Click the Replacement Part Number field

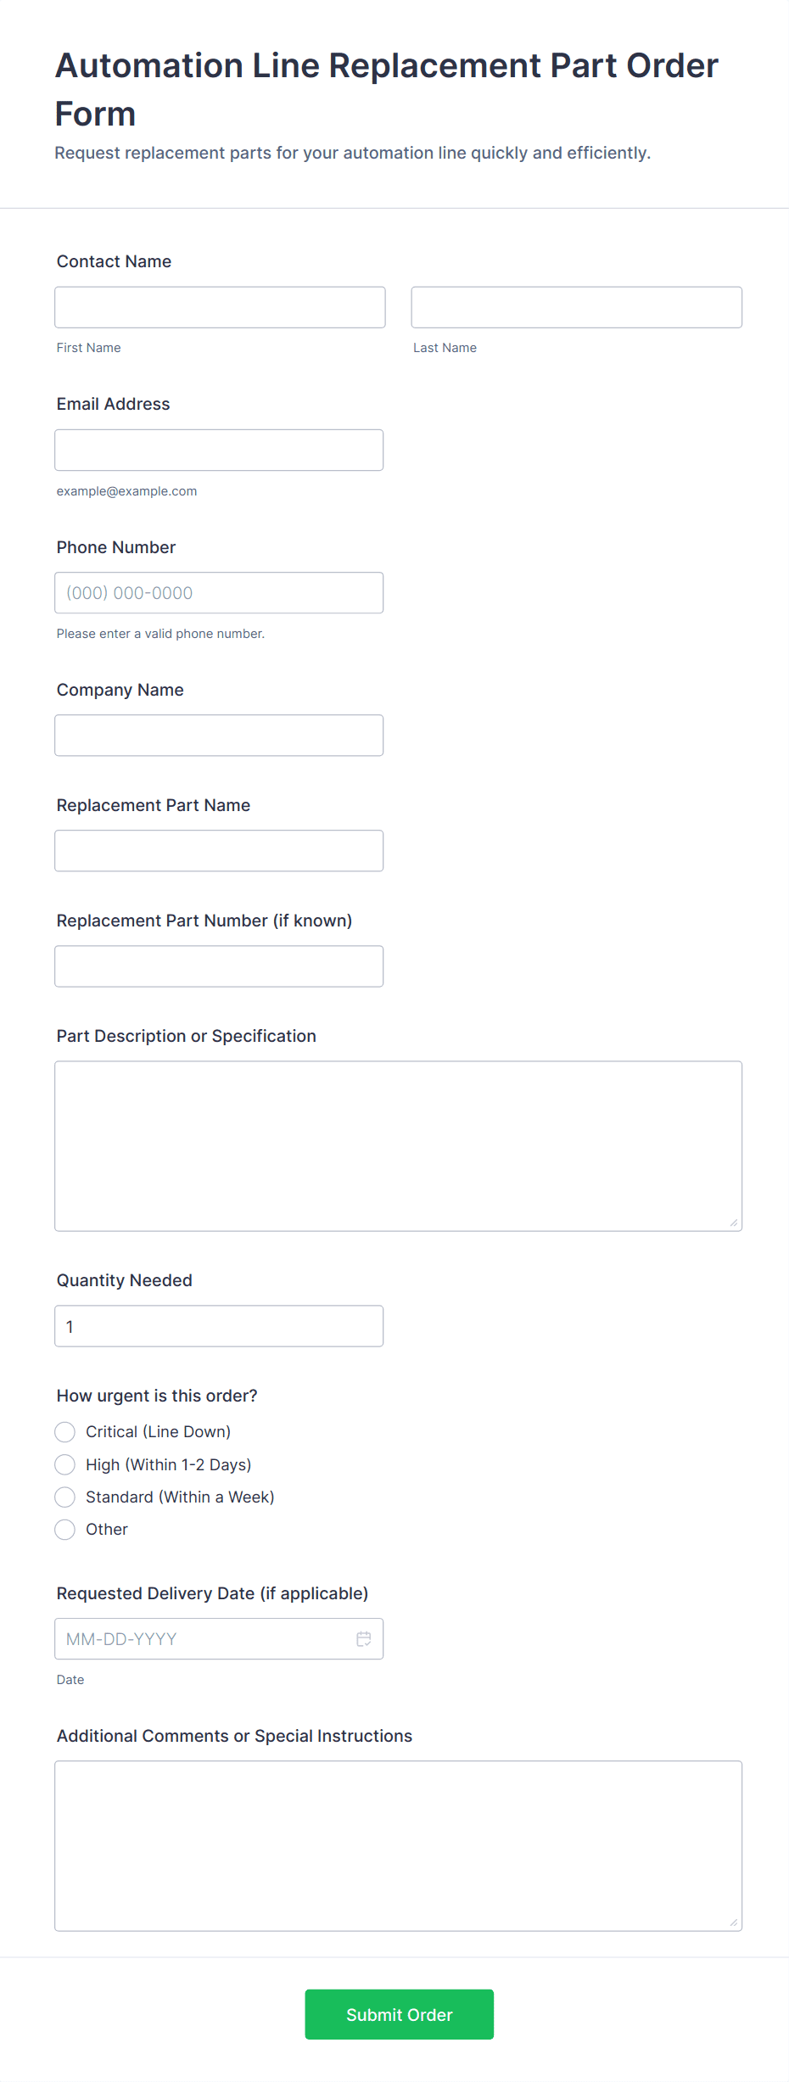tap(219, 966)
